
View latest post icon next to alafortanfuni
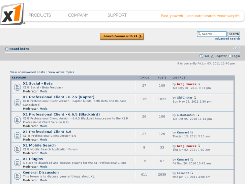198,115
